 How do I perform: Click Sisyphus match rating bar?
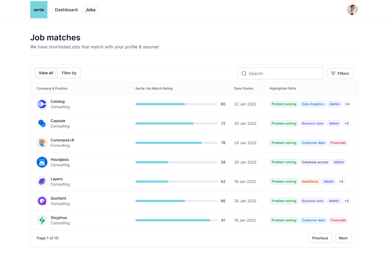coord(176,220)
